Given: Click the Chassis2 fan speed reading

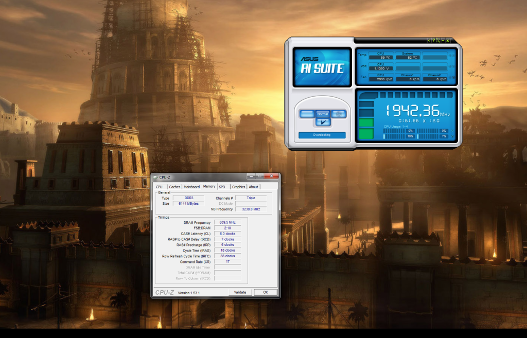Looking at the screenshot, I should coord(434,79).
